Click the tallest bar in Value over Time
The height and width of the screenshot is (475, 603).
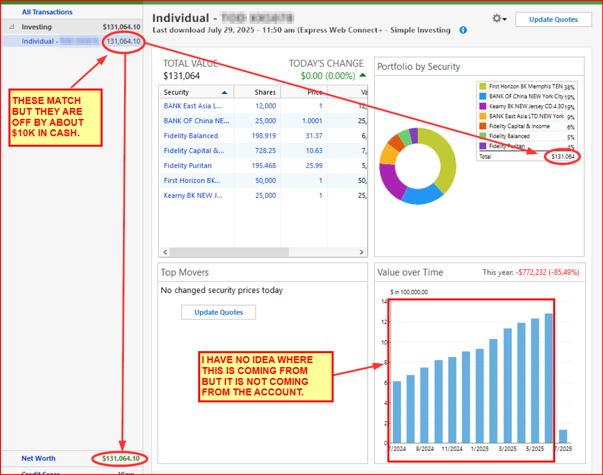click(x=549, y=378)
